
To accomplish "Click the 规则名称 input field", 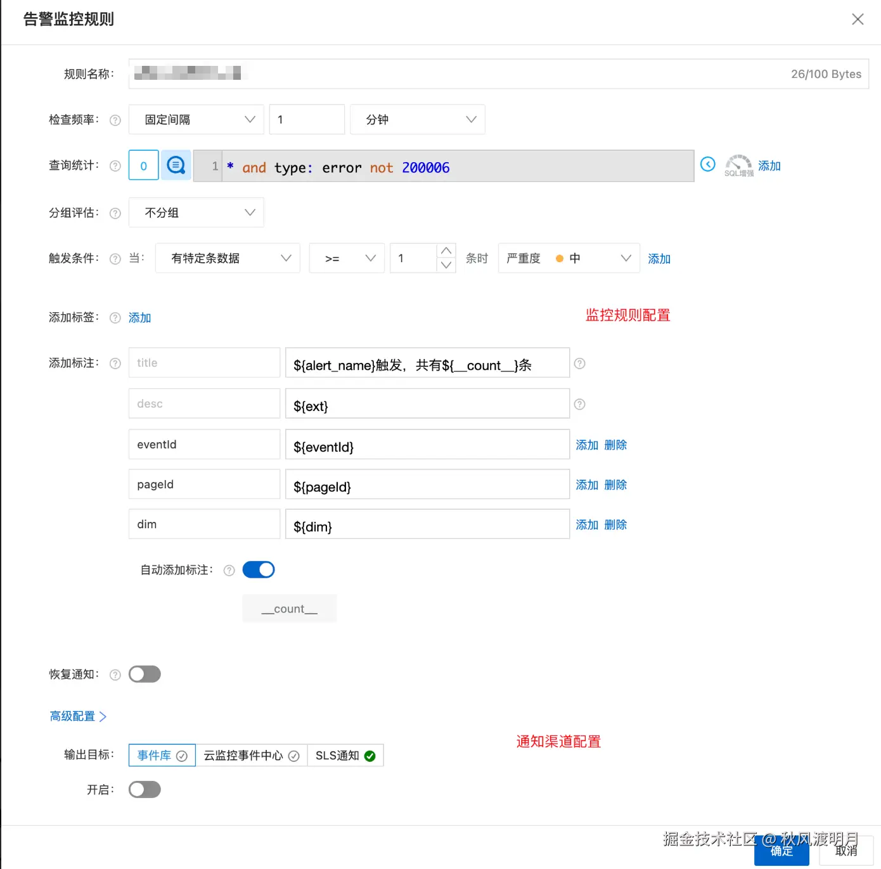I will [499, 74].
